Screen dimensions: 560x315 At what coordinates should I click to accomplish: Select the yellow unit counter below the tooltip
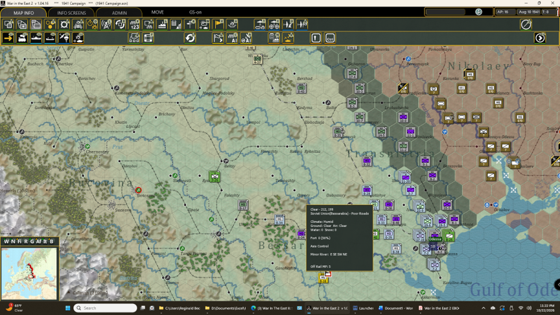323,277
